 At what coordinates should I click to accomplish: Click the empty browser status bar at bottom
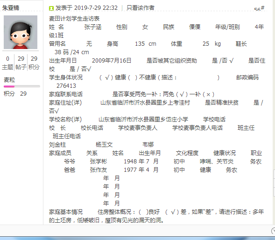[x=135, y=231]
